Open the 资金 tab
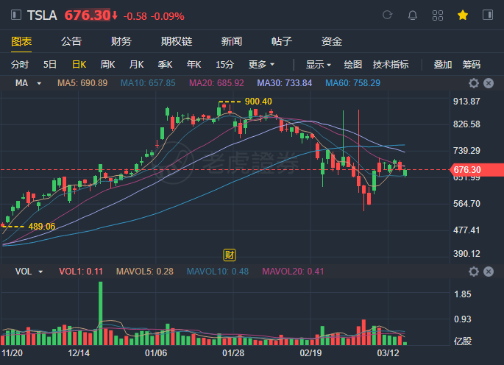Screen dimensions: 504x365 332,41
